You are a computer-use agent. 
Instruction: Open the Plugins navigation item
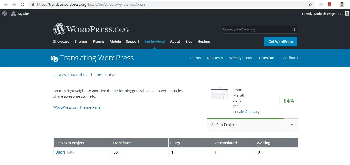click(99, 41)
